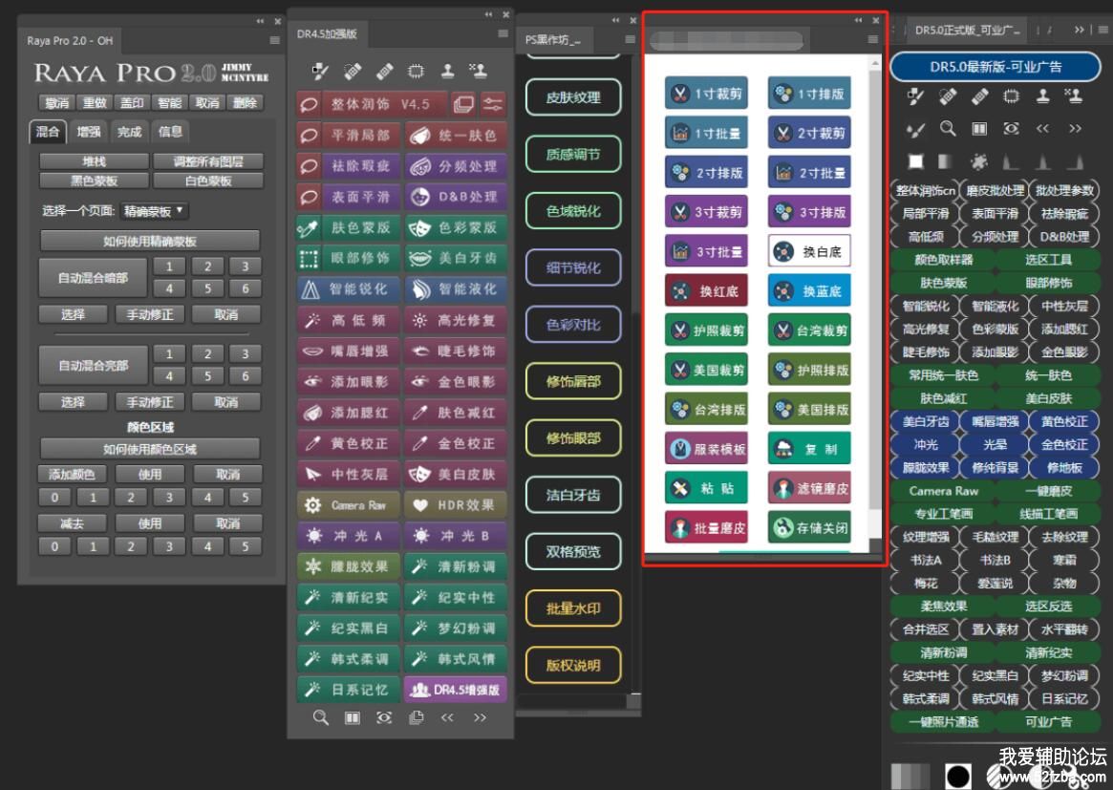Click the vertical scrollbar of the ID photo panel
The image size is (1113, 790).
876,287
